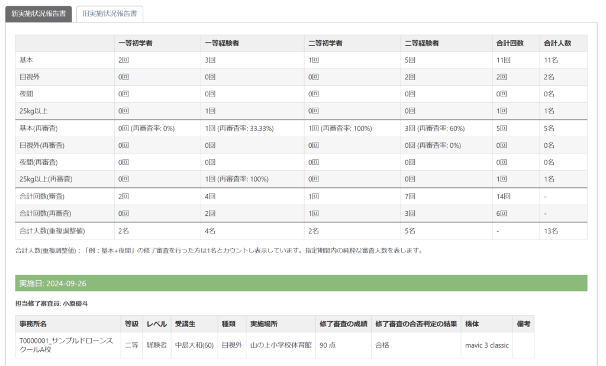
Task: Click the 担当修了審査員 小原優斗 text
Action: pyautogui.click(x=51, y=304)
